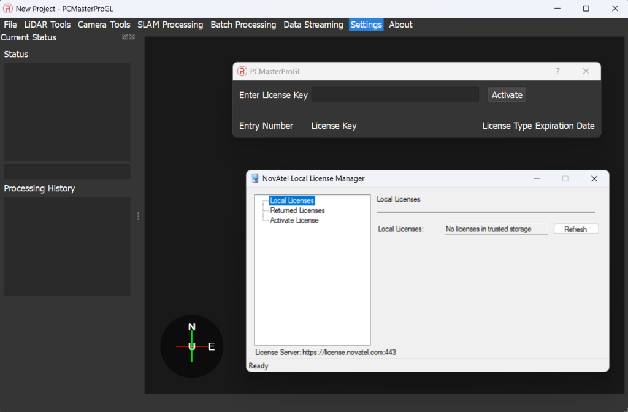The width and height of the screenshot is (628, 412).
Task: Click the panel splitter handle beside Processing History
Action: pos(138,216)
